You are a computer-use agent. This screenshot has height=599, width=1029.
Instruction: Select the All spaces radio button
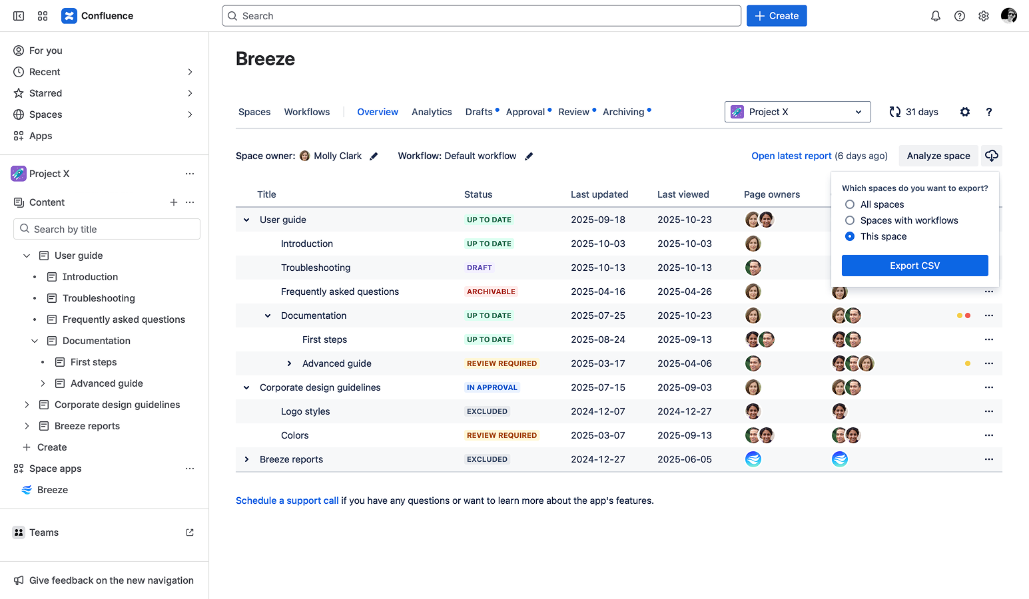(x=850, y=204)
